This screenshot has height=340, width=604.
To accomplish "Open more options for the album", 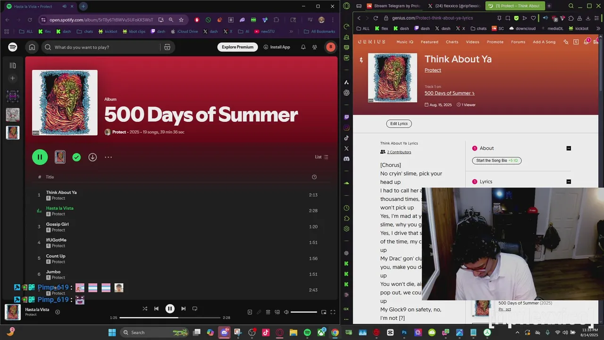I will pos(108,157).
